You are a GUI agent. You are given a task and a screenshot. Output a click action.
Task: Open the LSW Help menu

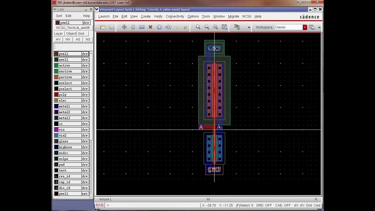click(x=86, y=16)
